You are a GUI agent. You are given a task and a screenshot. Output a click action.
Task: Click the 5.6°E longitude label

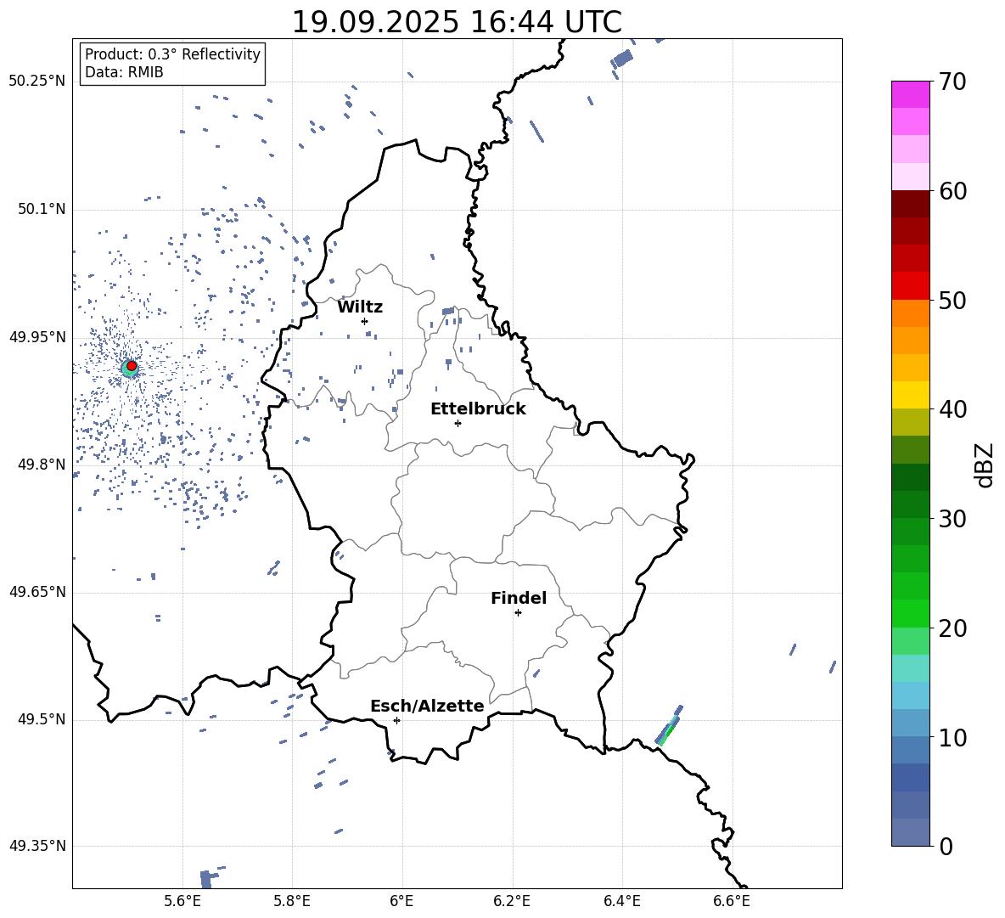tap(182, 901)
